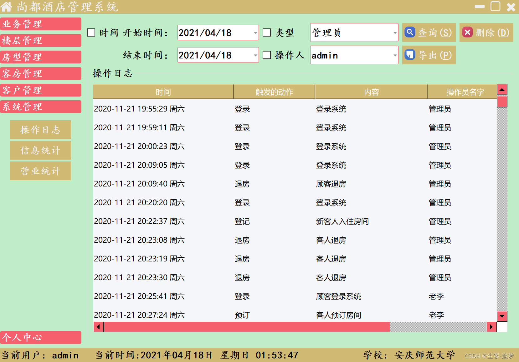This screenshot has height=362, width=519.
Task: Close the hotel management window
Action: 511,7
